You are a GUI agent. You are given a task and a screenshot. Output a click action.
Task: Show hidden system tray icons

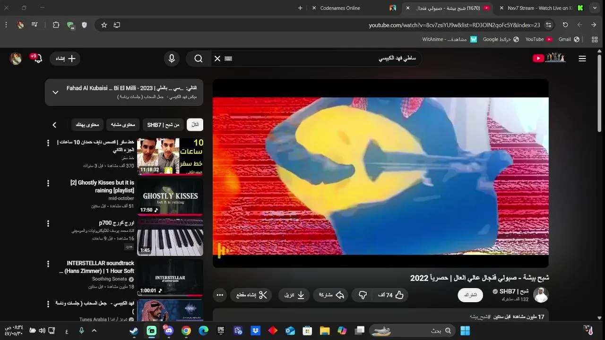click(x=94, y=331)
